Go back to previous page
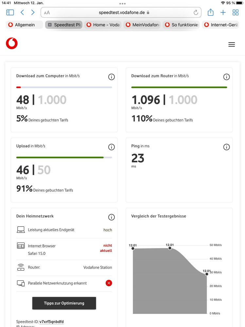This screenshot has width=245, height=327. click(x=22, y=12)
